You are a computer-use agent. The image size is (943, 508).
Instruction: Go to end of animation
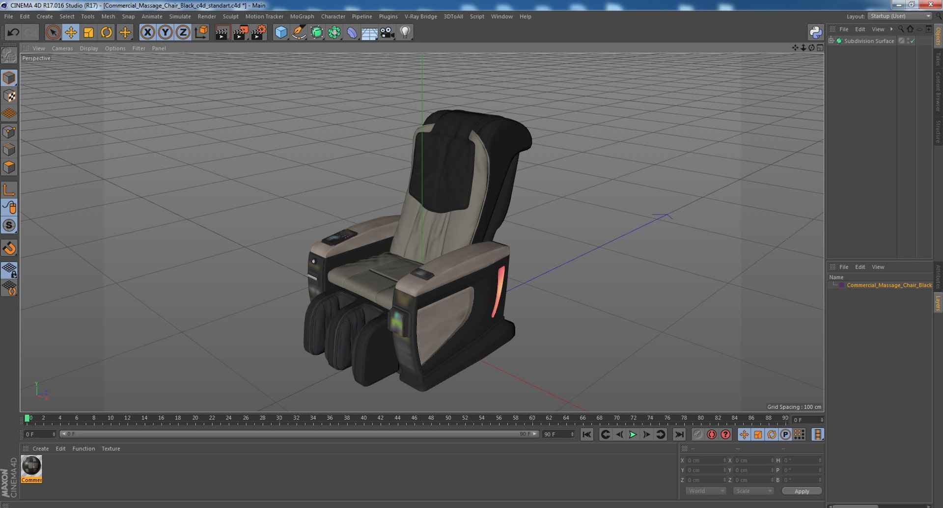(679, 434)
